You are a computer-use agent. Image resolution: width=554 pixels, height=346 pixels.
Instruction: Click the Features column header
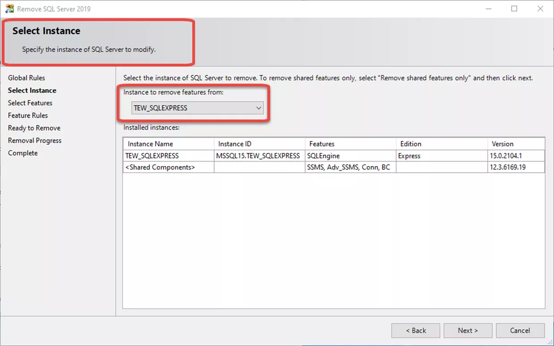[350, 144]
